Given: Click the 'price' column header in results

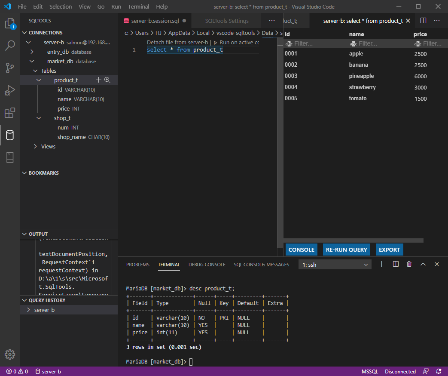Looking at the screenshot, I should [420, 34].
